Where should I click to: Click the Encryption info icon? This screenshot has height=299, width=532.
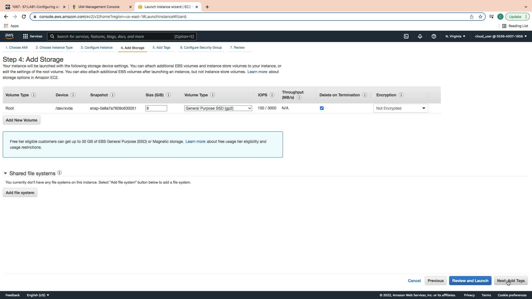pos(401,95)
